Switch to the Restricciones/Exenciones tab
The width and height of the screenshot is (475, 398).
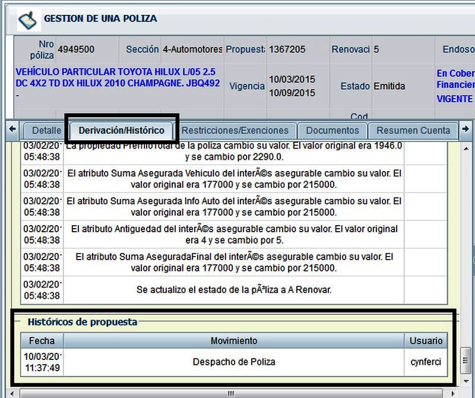[x=235, y=131]
